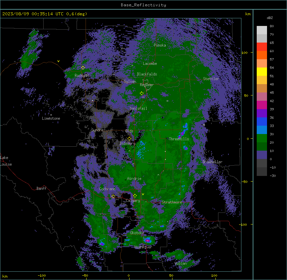Click the yellow marker south of RedDeer
This screenshot has height=280, width=287.
[142, 93]
